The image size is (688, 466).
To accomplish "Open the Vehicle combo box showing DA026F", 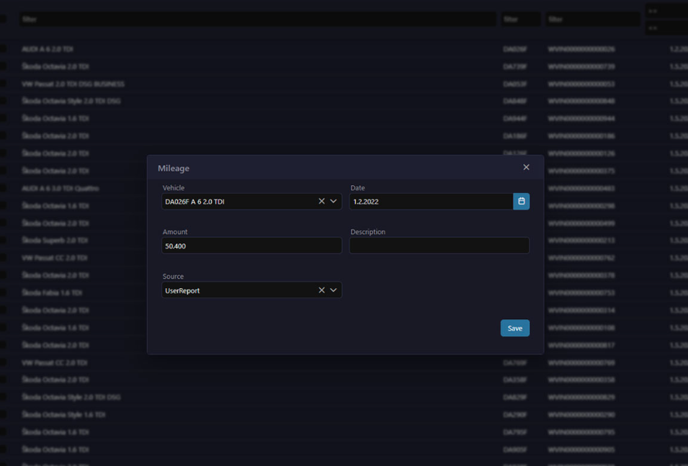I will [238, 202].
